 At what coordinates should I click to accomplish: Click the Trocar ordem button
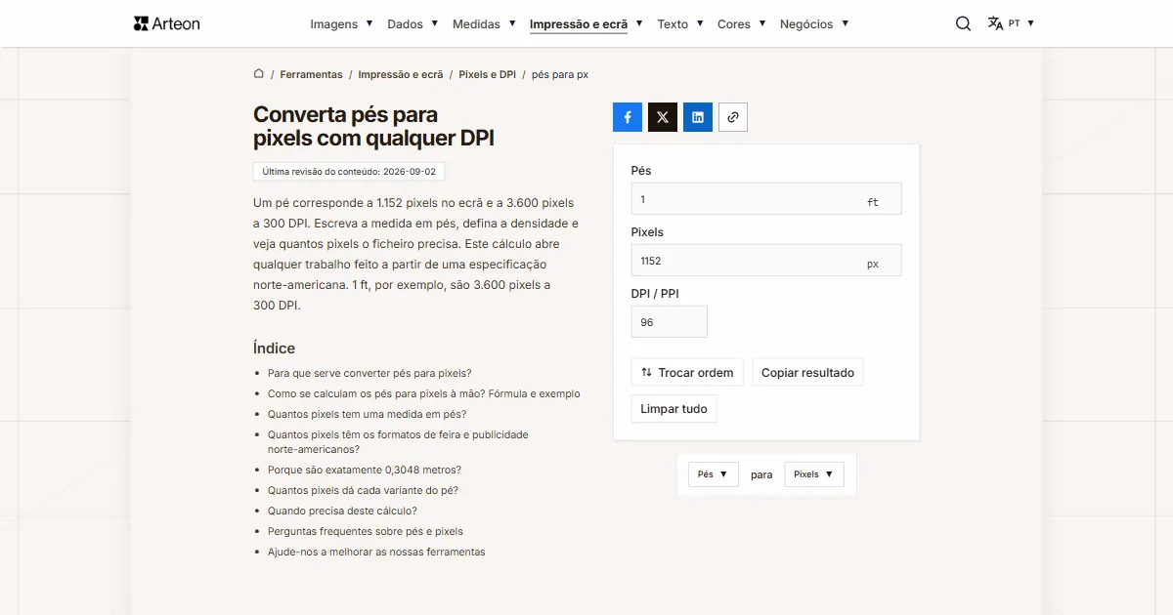tap(687, 372)
